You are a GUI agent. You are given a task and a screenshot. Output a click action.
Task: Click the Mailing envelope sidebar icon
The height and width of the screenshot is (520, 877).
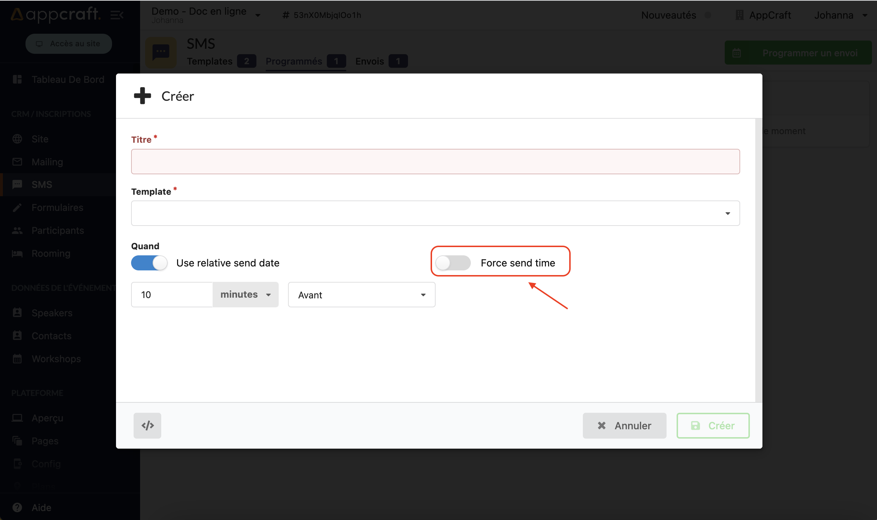[17, 162]
